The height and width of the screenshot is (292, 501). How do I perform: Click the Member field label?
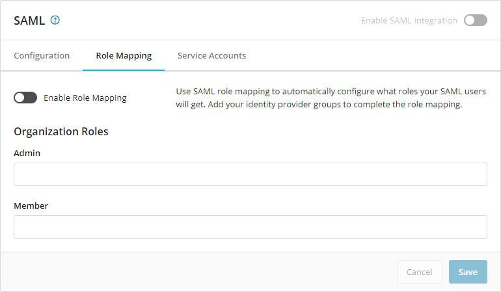(31, 206)
